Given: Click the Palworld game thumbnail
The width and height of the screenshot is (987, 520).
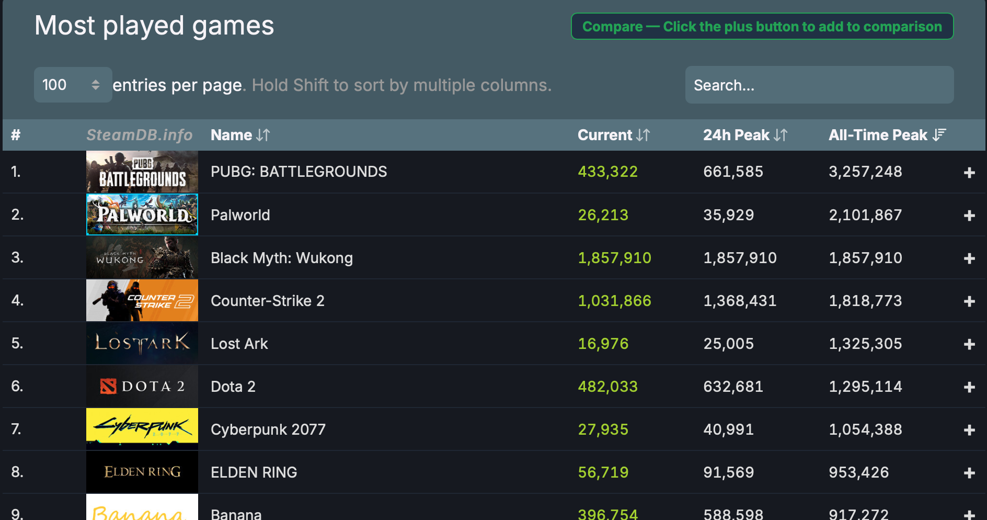Looking at the screenshot, I should 142,214.
